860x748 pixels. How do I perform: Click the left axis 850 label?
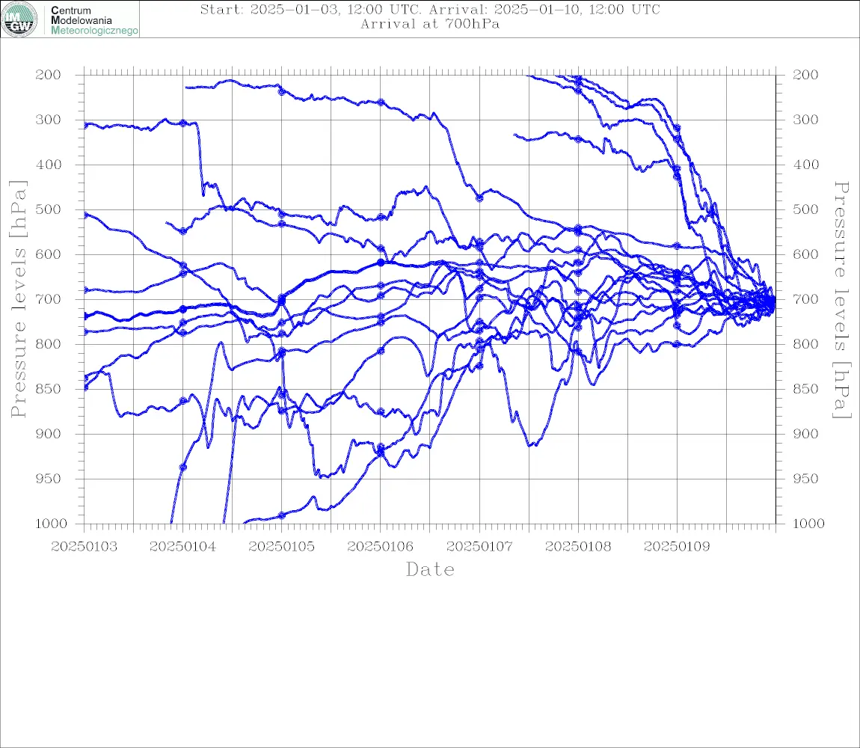point(48,389)
